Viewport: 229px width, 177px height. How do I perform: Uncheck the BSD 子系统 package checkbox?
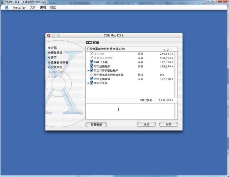click(x=92, y=62)
